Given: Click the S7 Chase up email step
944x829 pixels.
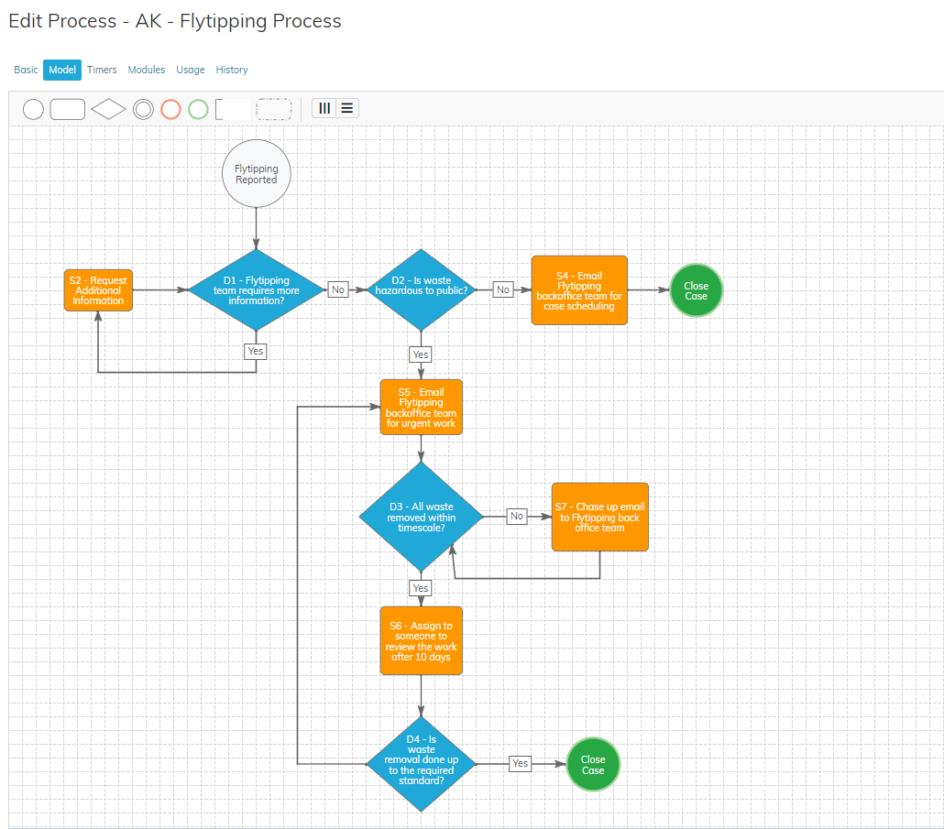Looking at the screenshot, I should point(599,517).
